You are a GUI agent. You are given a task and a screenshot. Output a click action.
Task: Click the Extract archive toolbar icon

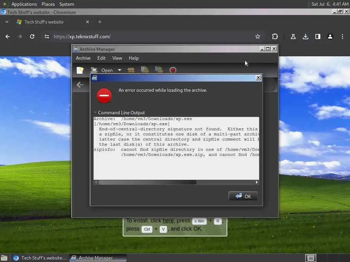click(x=131, y=70)
